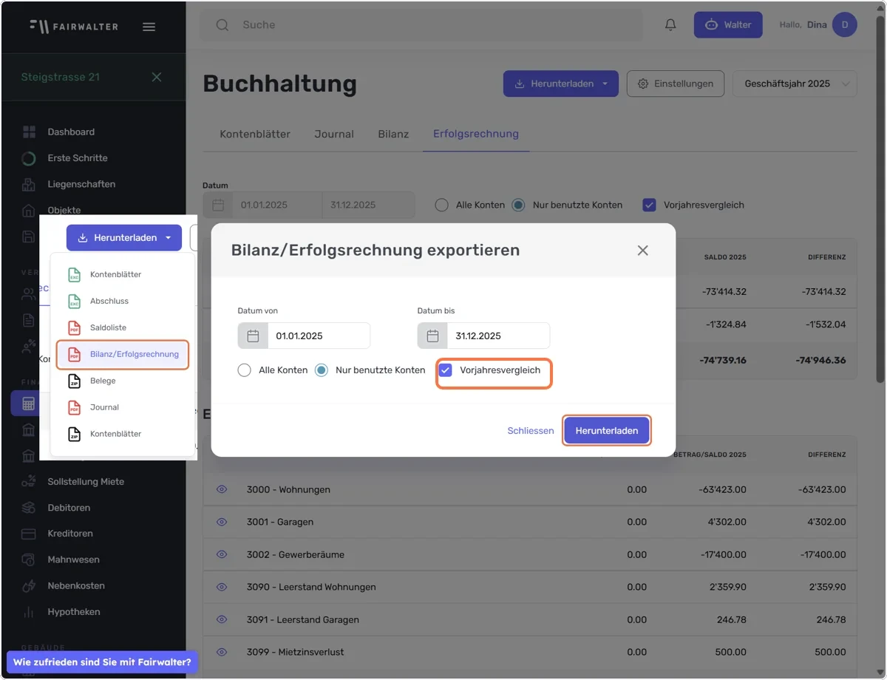Viewport: 887px width, 680px height.
Task: Expand the top Herunterladen dropdown arrow
Action: coord(605,84)
